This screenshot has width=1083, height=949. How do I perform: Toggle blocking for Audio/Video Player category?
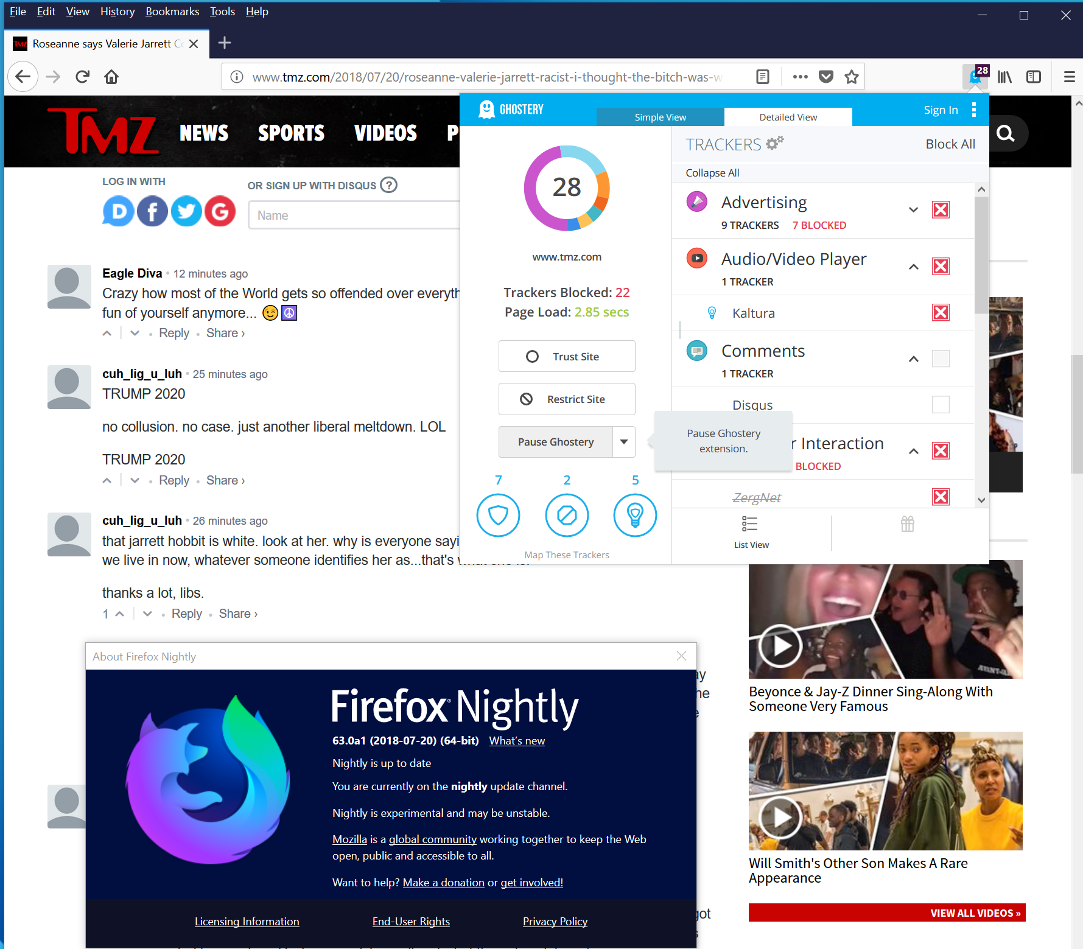coord(941,267)
